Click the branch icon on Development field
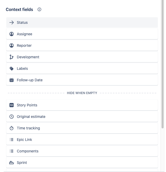Screen dimensions: 166x172 coord(12,57)
